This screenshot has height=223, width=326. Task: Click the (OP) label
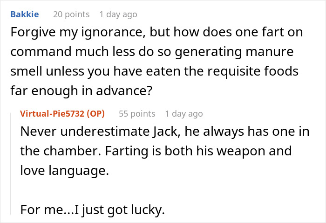click(96, 113)
